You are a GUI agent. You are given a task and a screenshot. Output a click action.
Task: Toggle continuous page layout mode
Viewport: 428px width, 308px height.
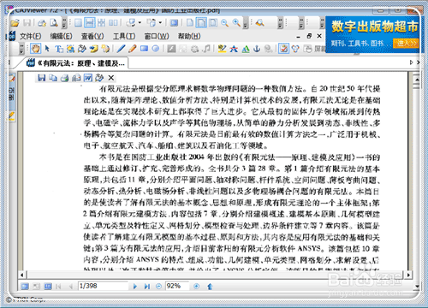[90, 23]
